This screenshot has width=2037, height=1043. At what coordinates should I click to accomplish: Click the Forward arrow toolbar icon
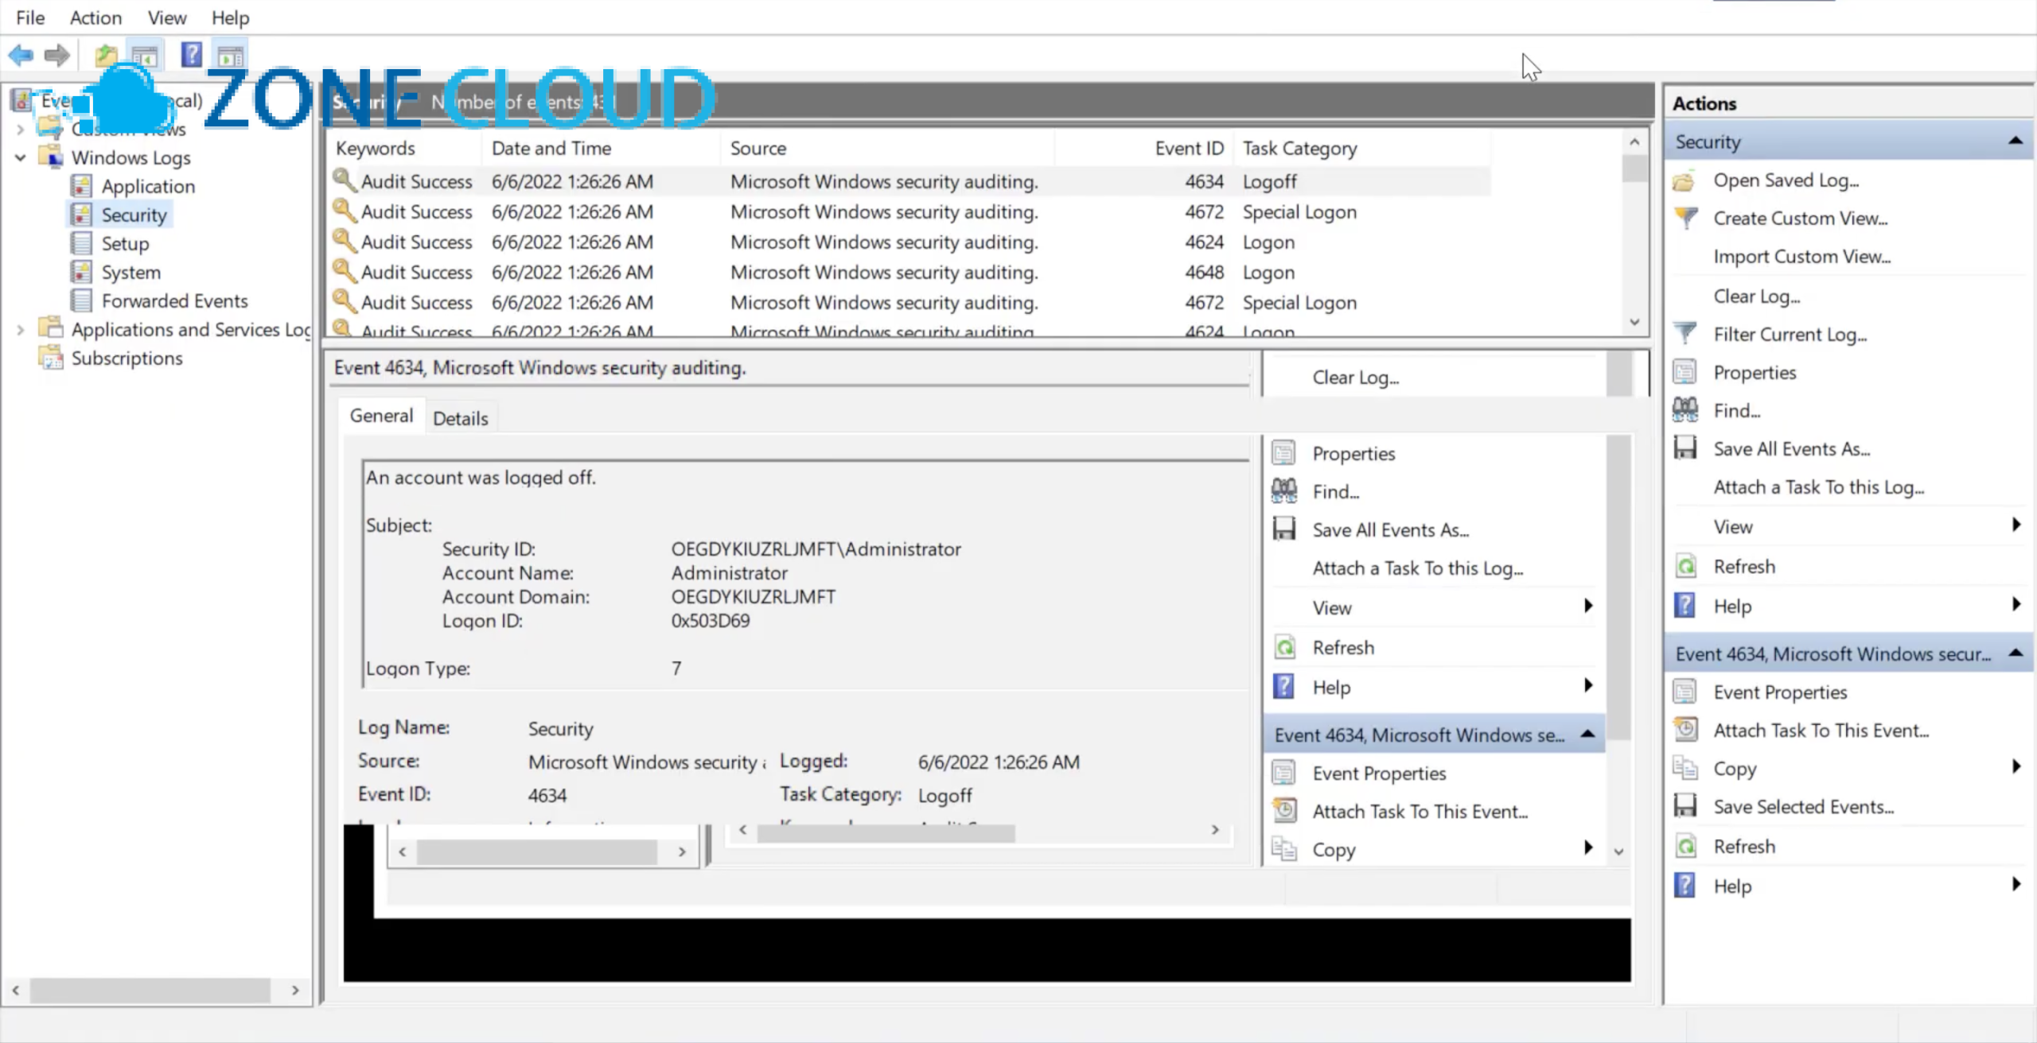(57, 55)
